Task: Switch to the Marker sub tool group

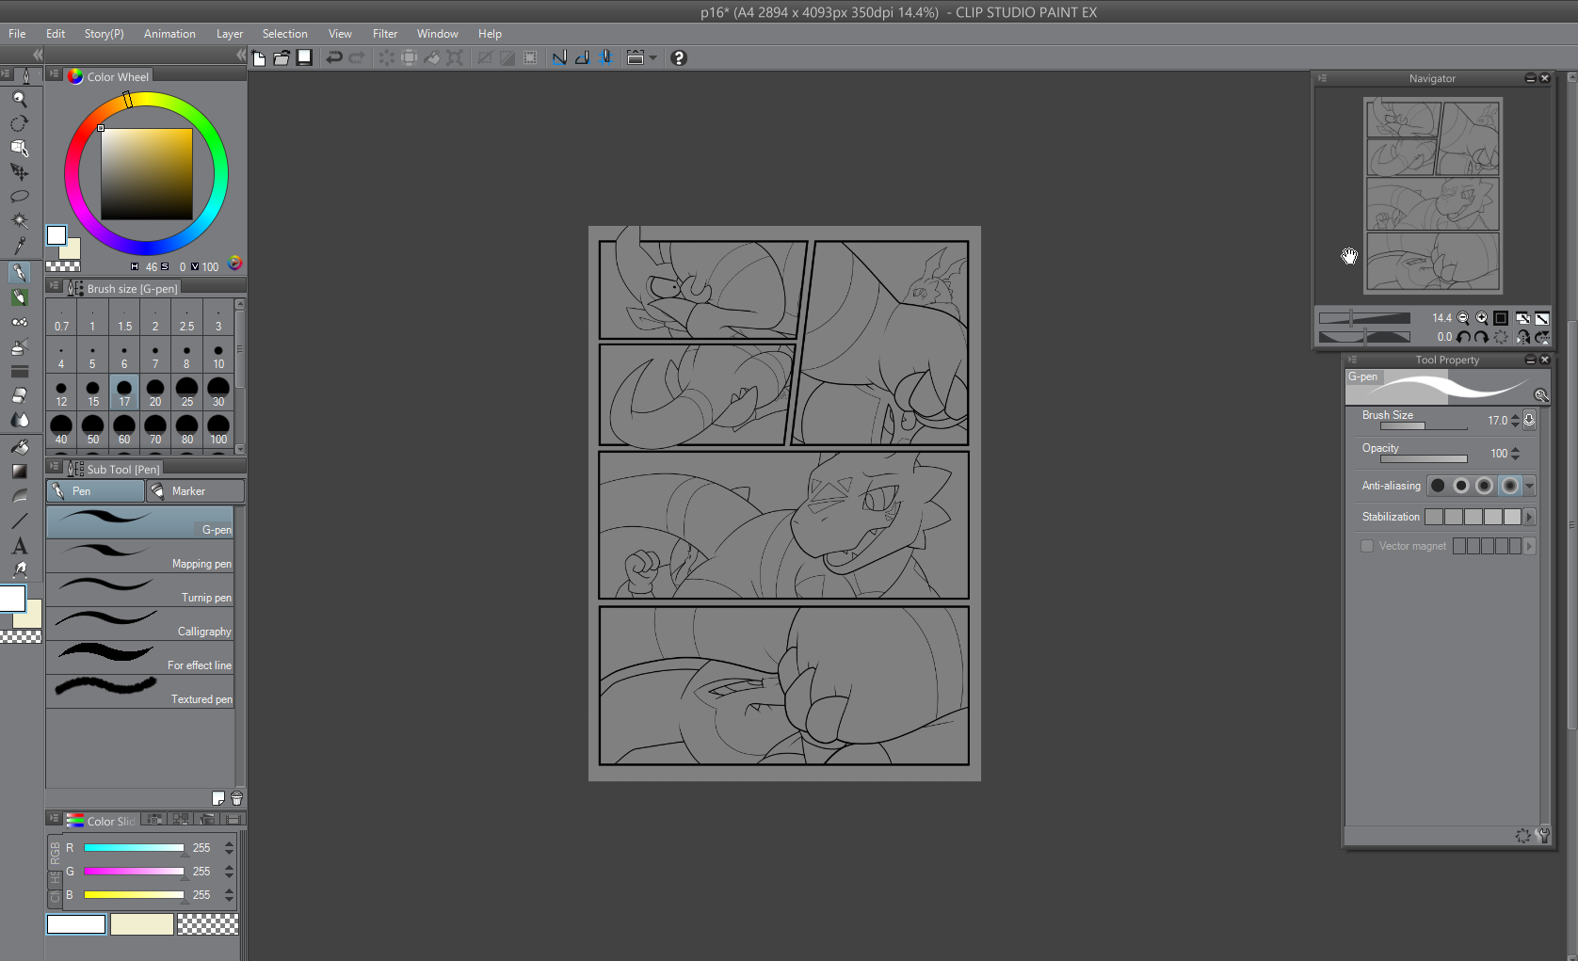Action: point(196,491)
